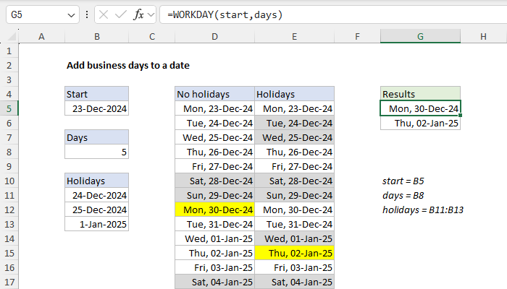The height and width of the screenshot is (289, 507).
Task: Click result cell G5 Mon, 30-Dec-24
Action: pyautogui.click(x=420, y=108)
